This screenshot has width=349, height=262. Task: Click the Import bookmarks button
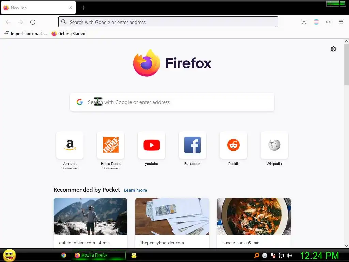(x=26, y=34)
